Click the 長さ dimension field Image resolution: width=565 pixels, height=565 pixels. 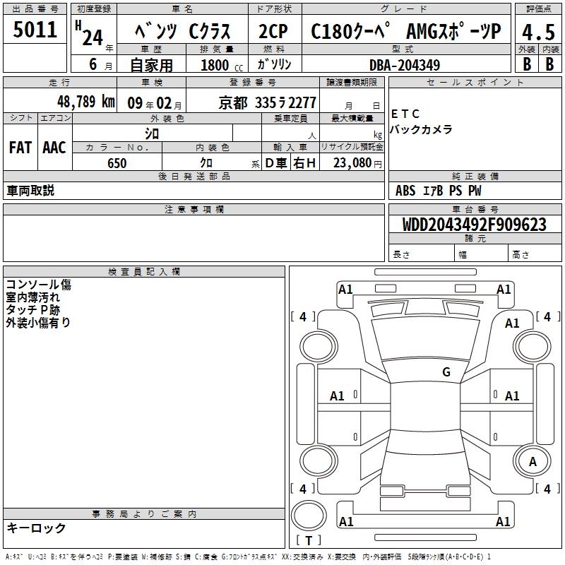[422, 254]
